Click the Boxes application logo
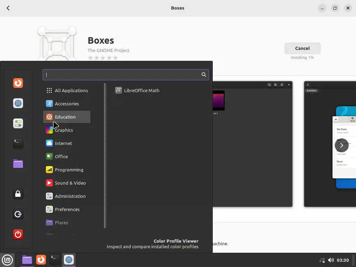356x267 pixels. [57, 43]
